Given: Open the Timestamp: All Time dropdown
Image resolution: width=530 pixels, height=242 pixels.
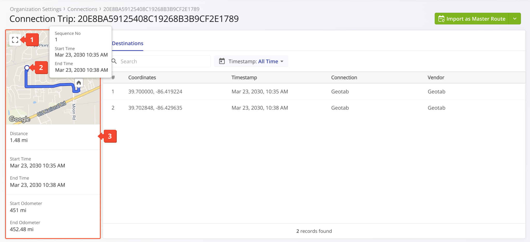Looking at the screenshot, I should pos(252,61).
